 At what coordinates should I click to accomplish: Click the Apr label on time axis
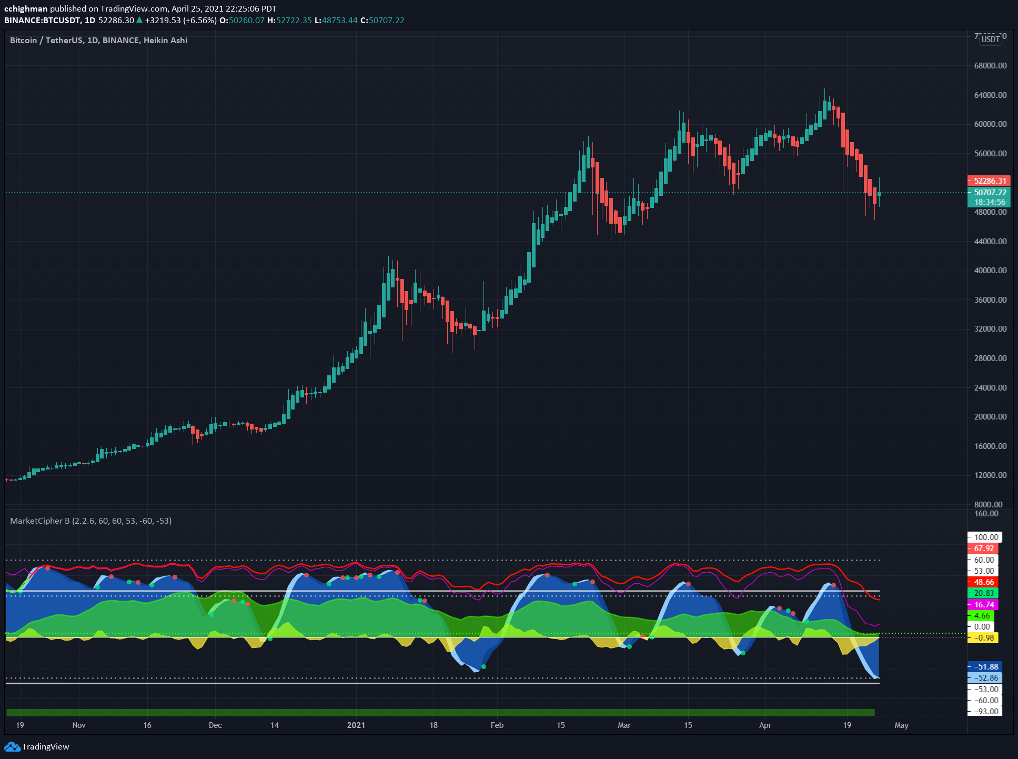pos(765,725)
